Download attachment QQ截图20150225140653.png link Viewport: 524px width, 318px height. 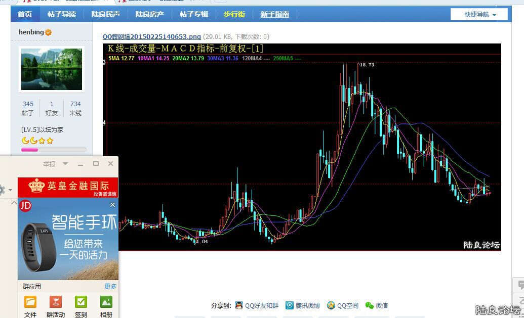pyautogui.click(x=151, y=36)
